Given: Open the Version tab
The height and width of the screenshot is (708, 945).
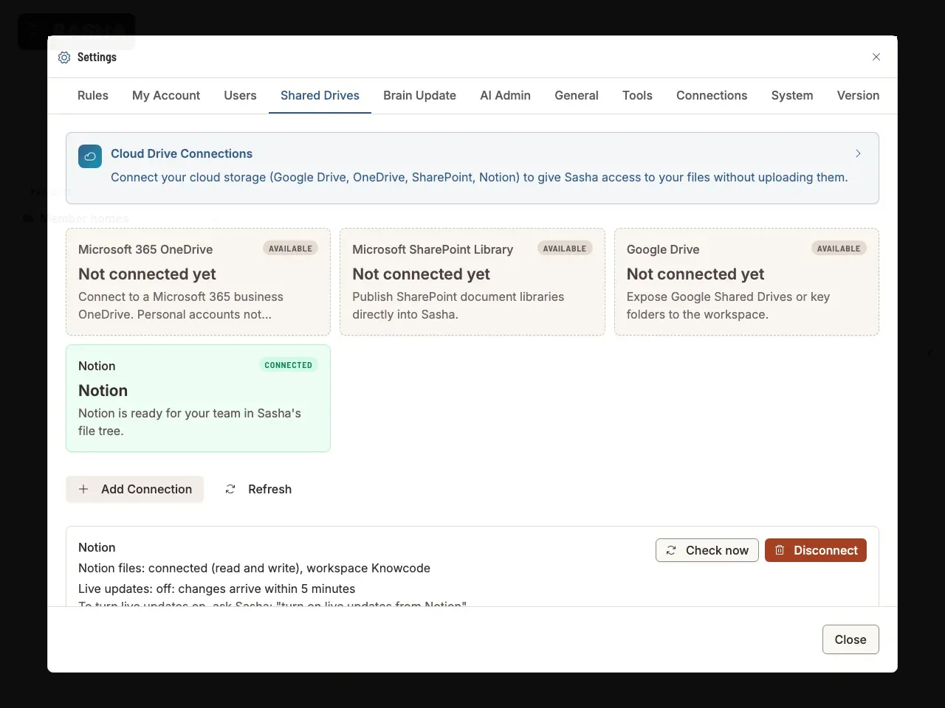Looking at the screenshot, I should (x=858, y=95).
